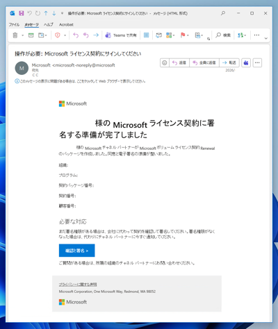Go to previous item with up arrow
This screenshot has width=278, height=329.
click(46, 13)
